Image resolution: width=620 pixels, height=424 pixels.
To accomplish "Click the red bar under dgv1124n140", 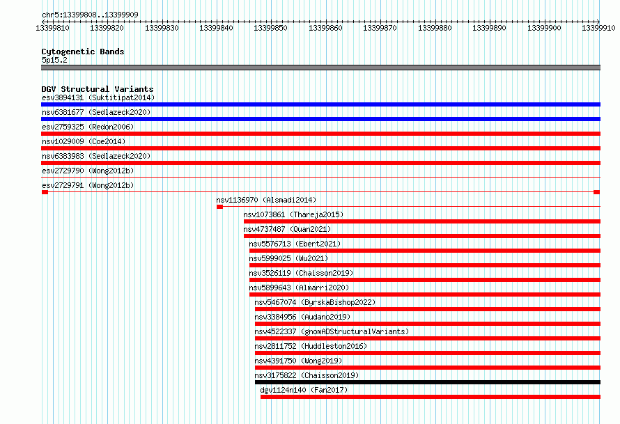I will pyautogui.click(x=431, y=397).
